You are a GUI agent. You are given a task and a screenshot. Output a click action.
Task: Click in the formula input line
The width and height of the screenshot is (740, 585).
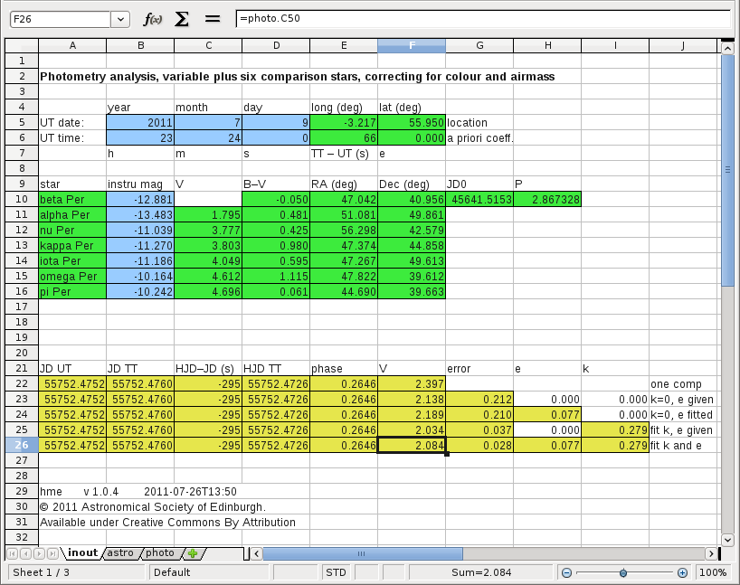tap(479, 19)
